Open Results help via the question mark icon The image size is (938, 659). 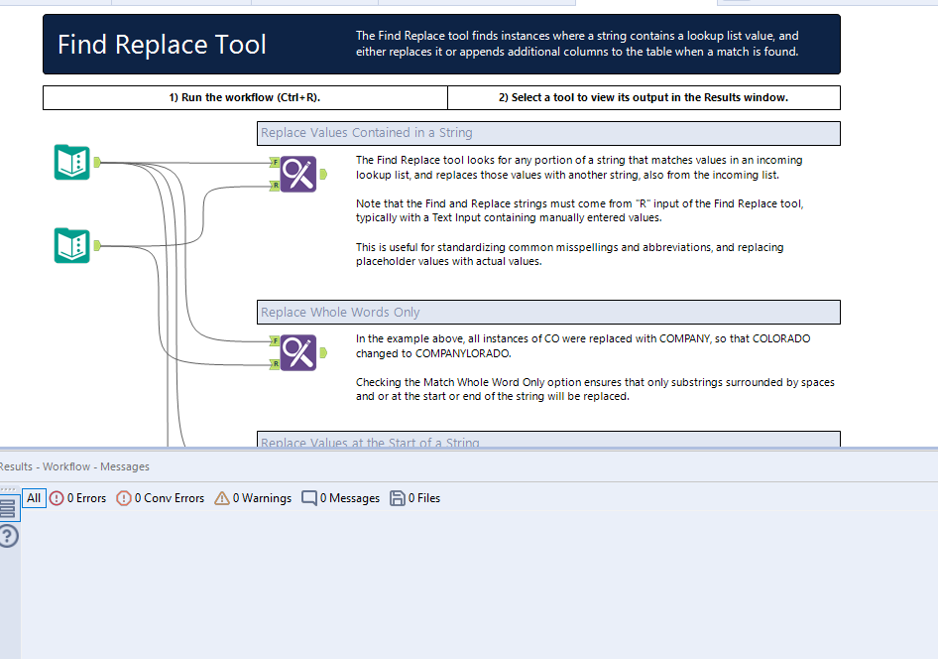click(9, 535)
